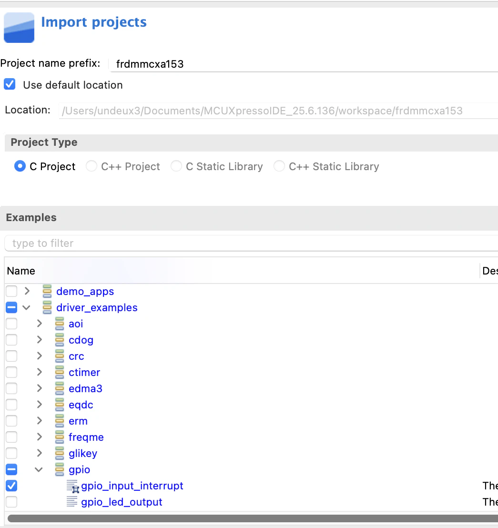Check the freqme checkbox
Screen dimensions: 498x528
click(11, 437)
